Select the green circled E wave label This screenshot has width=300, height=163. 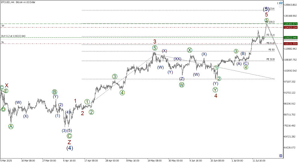[6, 91]
